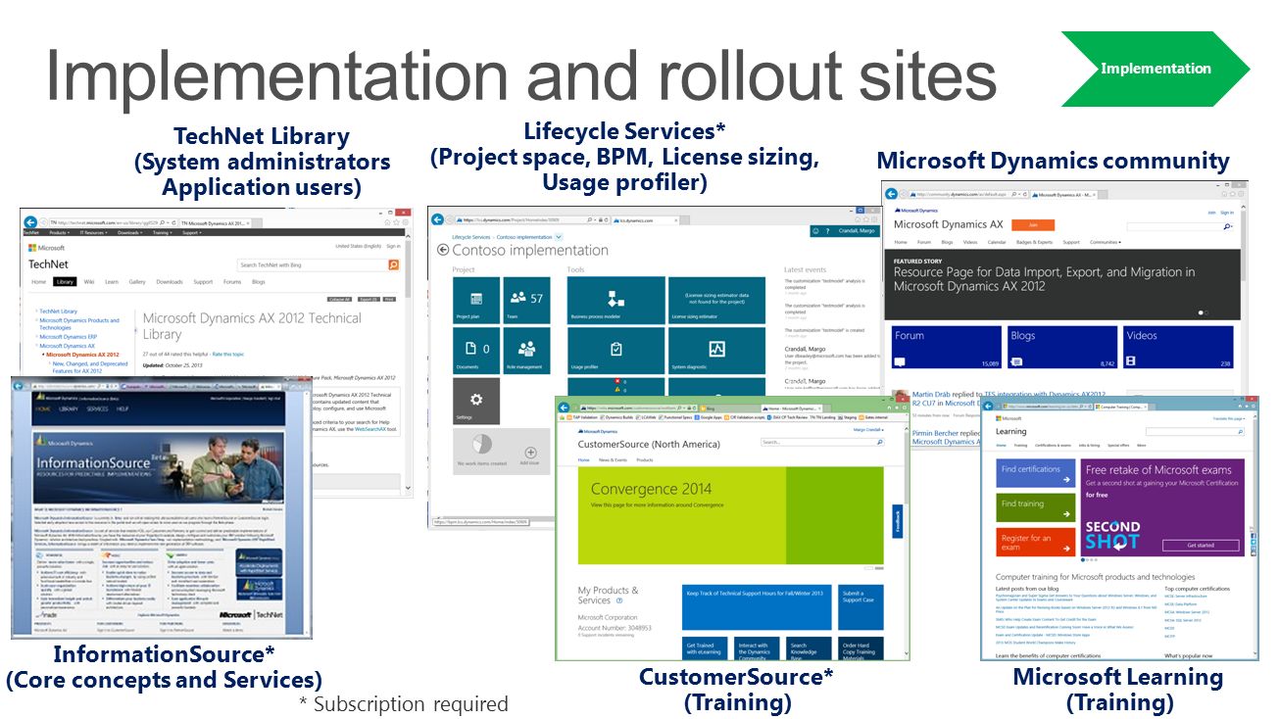Click orange search icon on TechNet page

pyautogui.click(x=394, y=265)
